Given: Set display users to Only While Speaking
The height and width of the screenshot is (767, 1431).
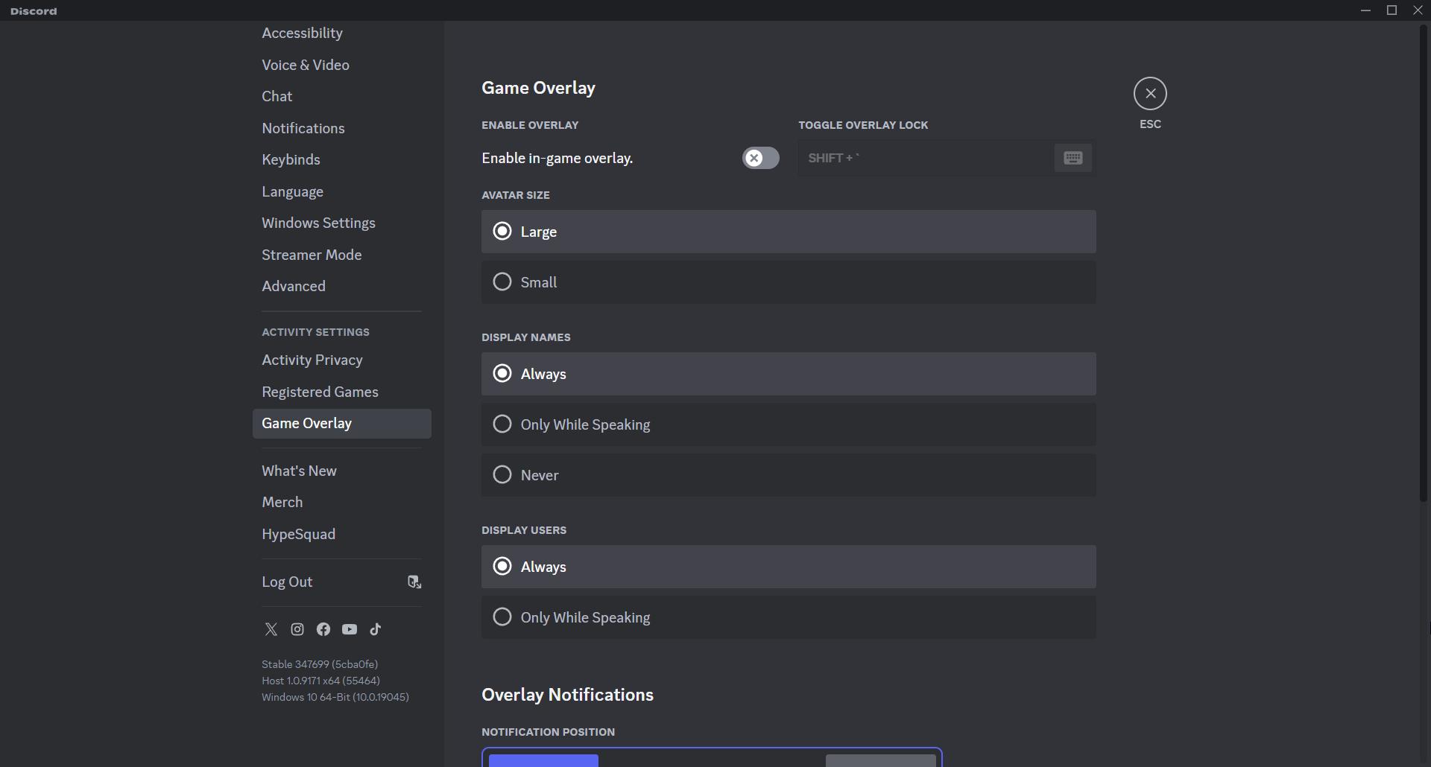Looking at the screenshot, I should tap(502, 617).
